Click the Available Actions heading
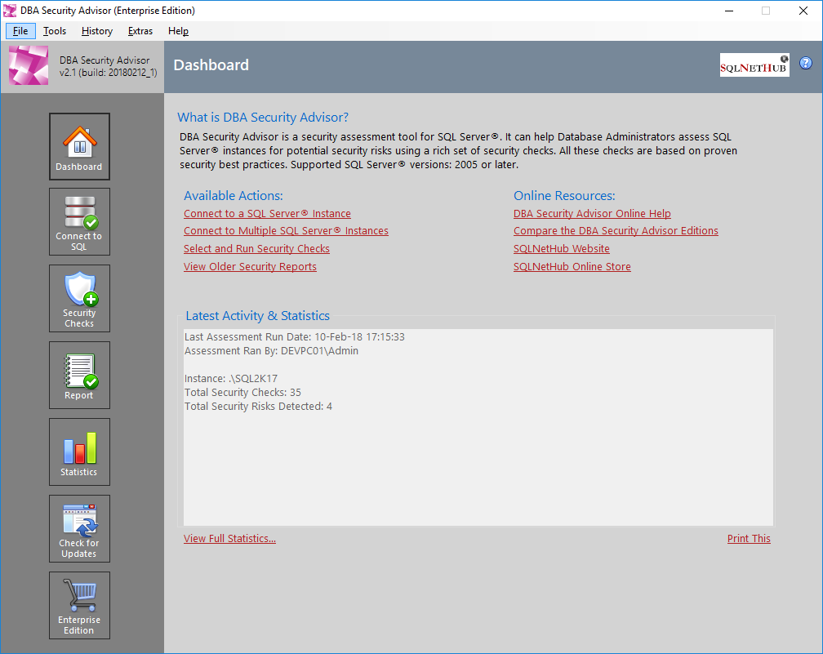 tap(233, 196)
